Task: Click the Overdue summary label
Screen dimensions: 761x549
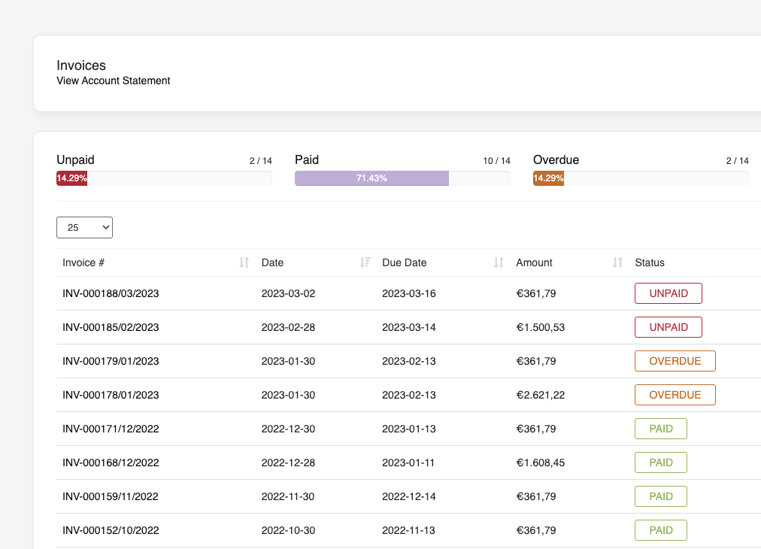Action: click(x=556, y=159)
